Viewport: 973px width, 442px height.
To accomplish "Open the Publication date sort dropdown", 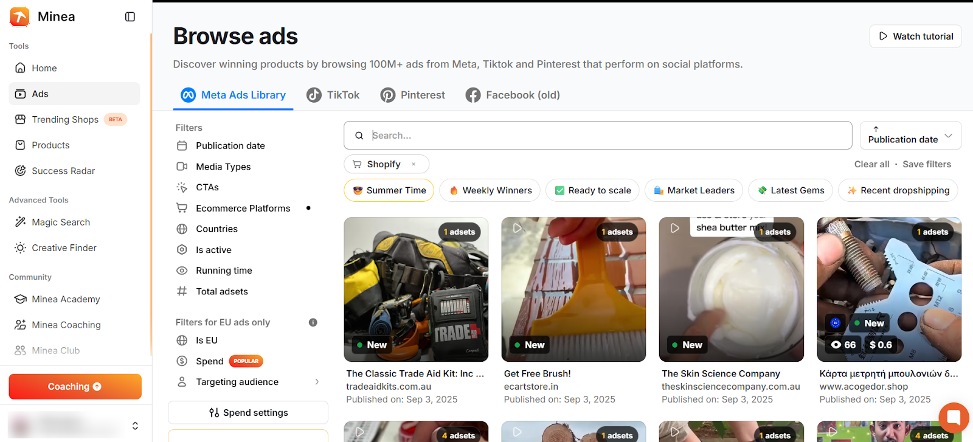I will pos(910,136).
